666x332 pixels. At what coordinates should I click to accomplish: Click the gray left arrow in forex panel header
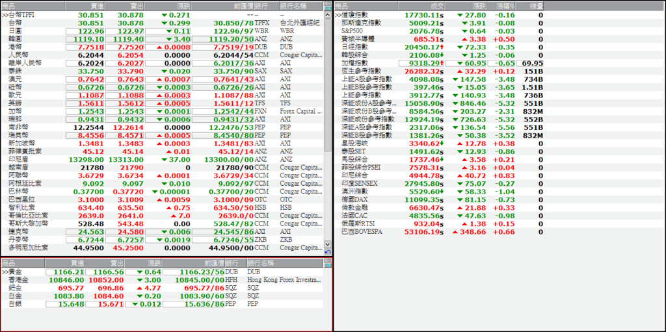click(x=328, y=3)
